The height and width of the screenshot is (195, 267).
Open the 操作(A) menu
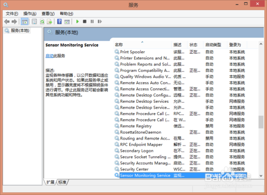click(x=30, y=14)
